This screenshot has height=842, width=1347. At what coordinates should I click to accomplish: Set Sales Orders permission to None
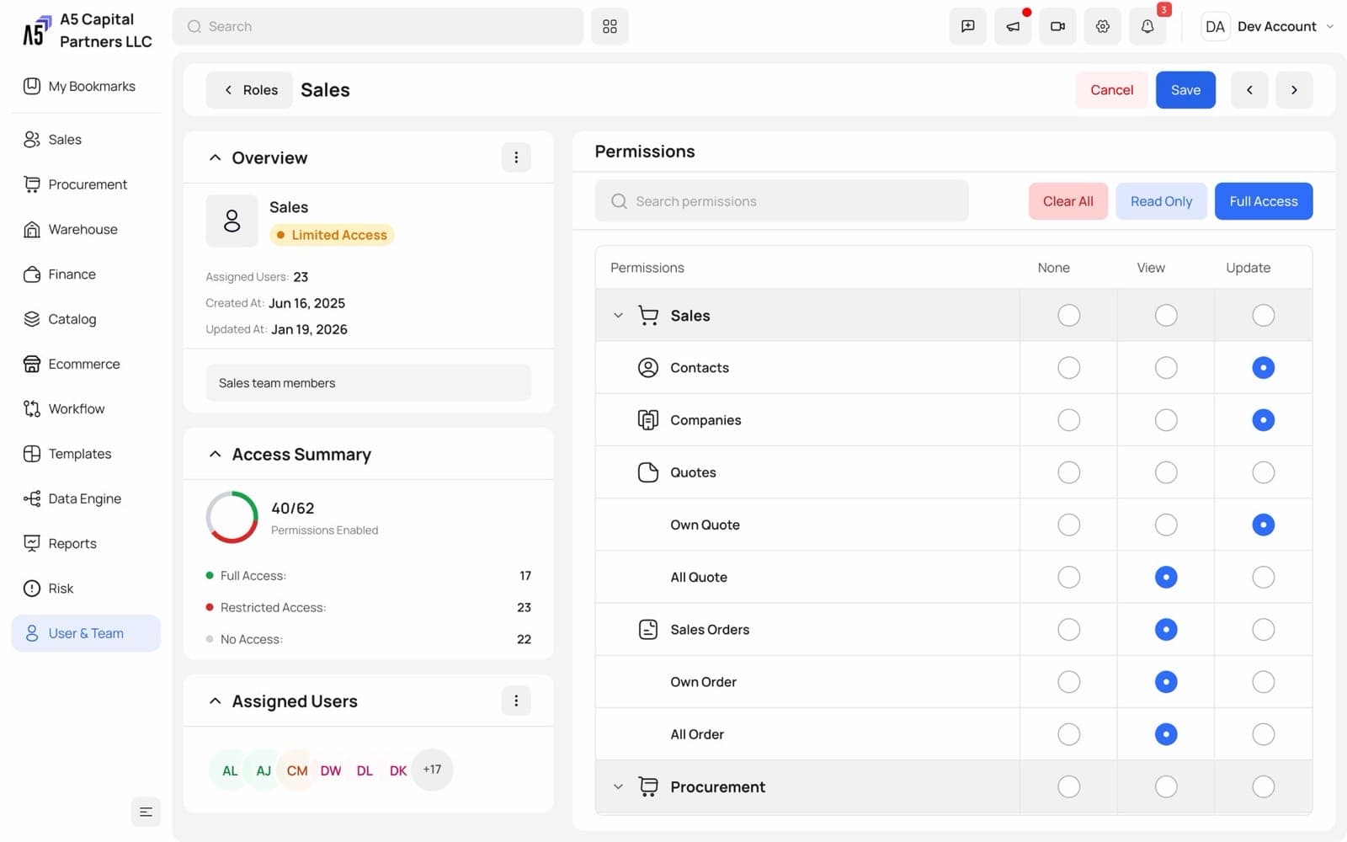[x=1068, y=630]
